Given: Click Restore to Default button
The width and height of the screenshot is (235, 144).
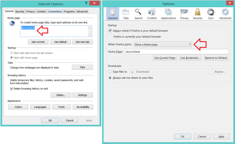Looking at the screenshot, I should (216, 58).
